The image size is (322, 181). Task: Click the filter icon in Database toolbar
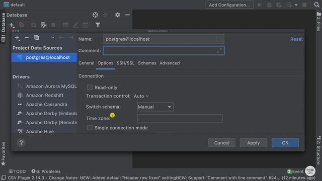tap(98, 25)
